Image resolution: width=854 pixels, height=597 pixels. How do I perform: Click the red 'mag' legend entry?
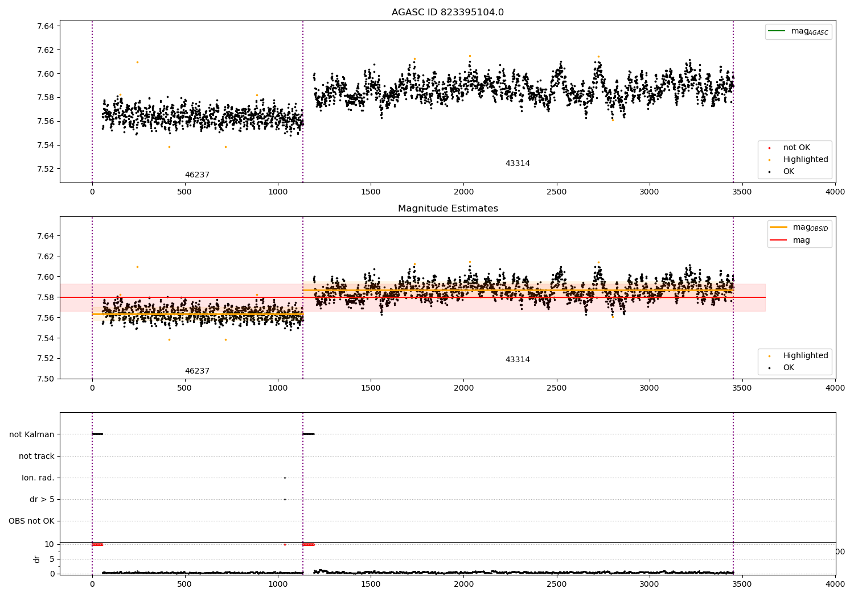tap(790, 241)
